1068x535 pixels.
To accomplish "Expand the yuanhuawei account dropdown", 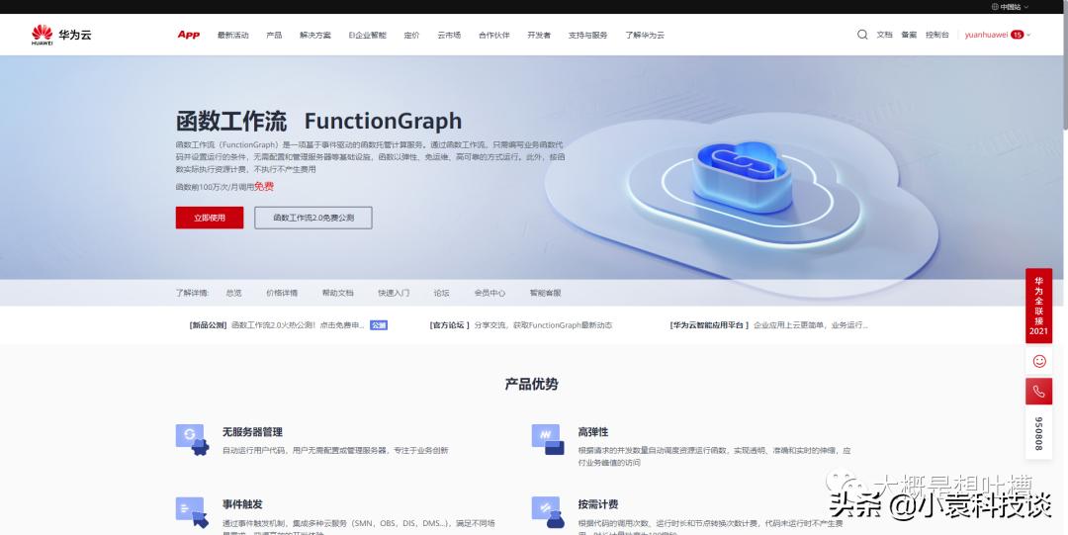I will (997, 35).
